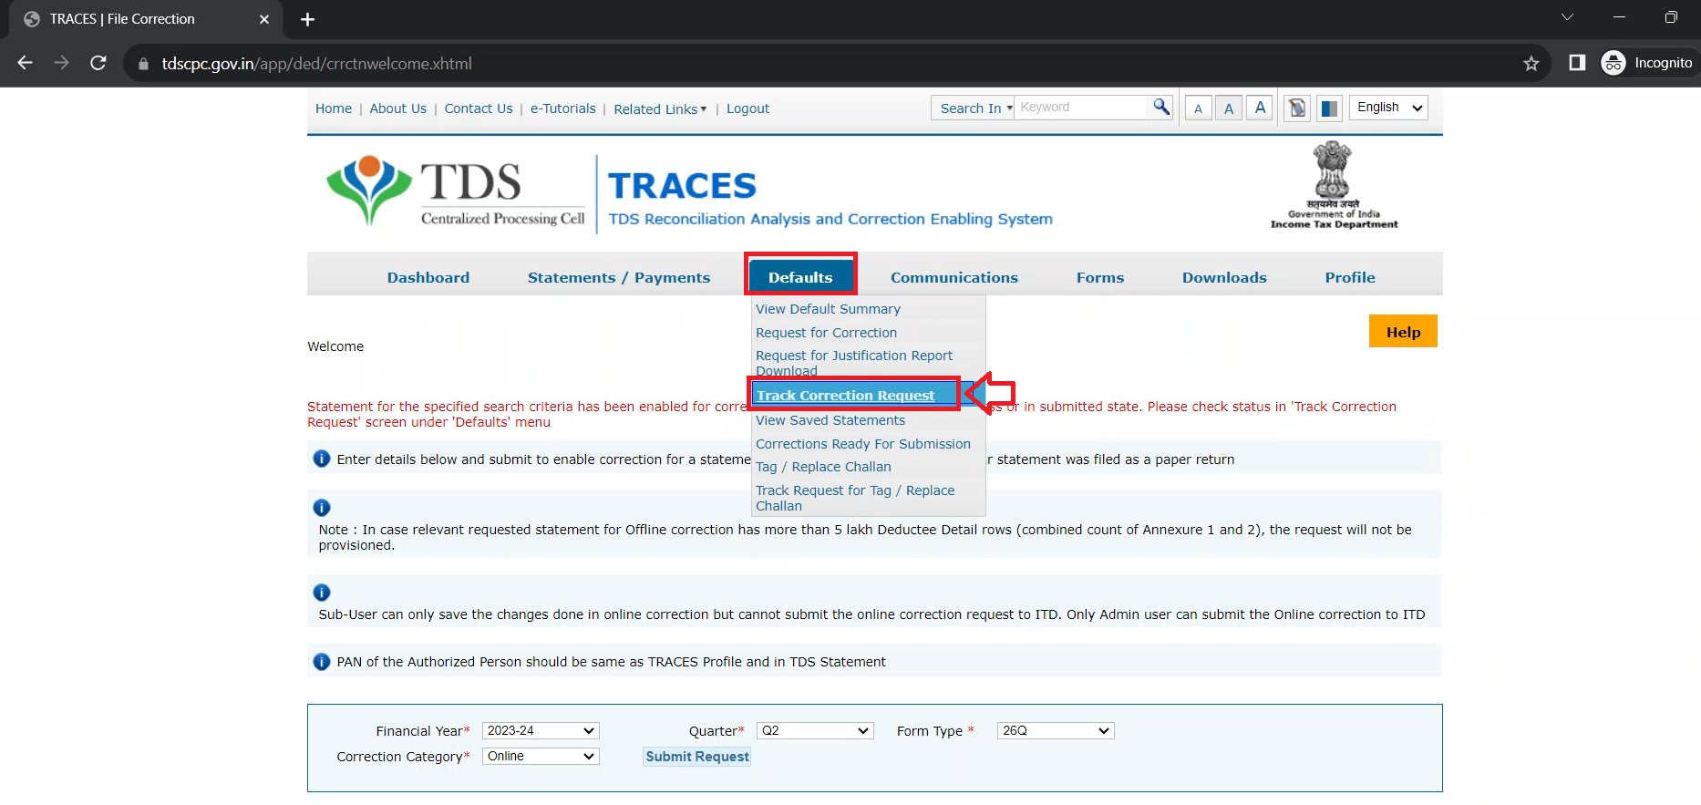The image size is (1701, 805).
Task: Select Tag / Replace Challan
Action: (823, 467)
